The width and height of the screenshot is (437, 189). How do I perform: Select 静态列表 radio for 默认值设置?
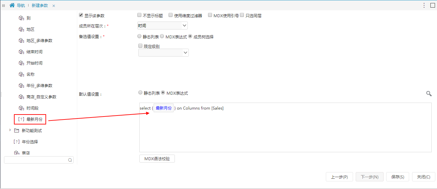point(140,93)
